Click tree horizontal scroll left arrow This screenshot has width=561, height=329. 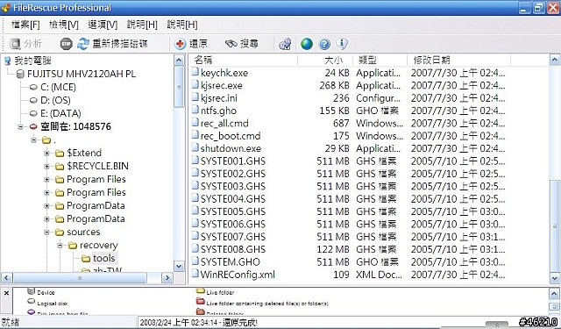pos(7,278)
